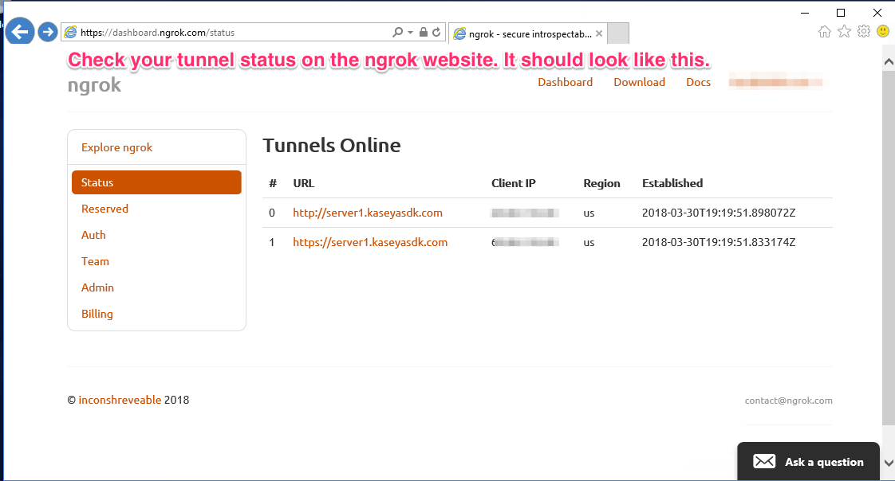This screenshot has width=895, height=481.
Task: Click the search magnifier icon in address bar
Action: coord(397,33)
